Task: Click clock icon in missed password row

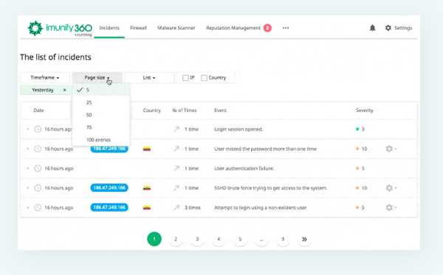Action: (x=38, y=149)
